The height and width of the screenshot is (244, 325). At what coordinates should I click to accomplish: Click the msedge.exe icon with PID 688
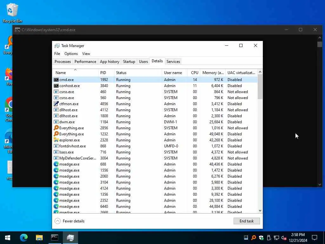(56, 164)
